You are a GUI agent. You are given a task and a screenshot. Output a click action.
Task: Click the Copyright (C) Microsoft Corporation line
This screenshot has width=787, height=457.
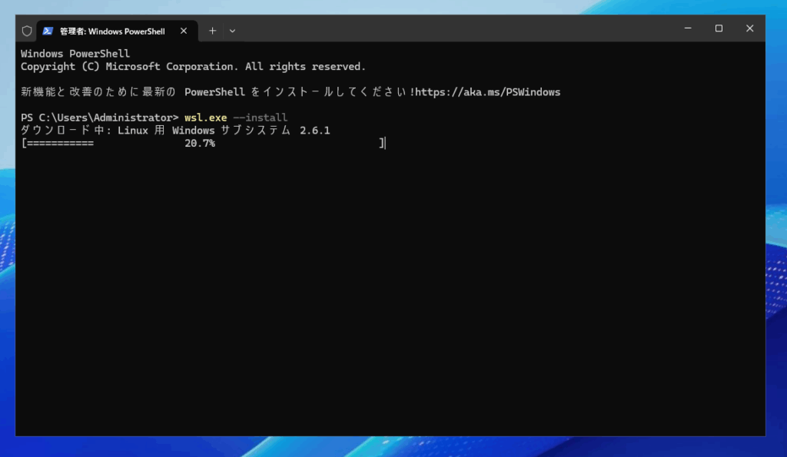pyautogui.click(x=192, y=67)
